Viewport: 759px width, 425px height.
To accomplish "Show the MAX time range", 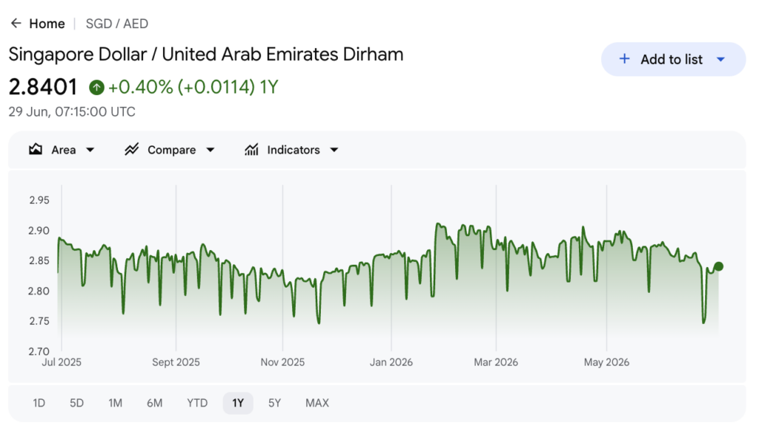I will click(x=317, y=403).
